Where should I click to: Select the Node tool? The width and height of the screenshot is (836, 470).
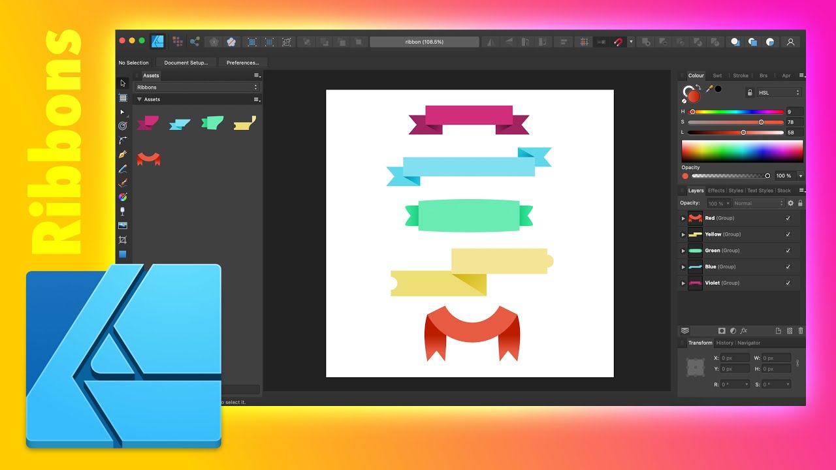122,112
